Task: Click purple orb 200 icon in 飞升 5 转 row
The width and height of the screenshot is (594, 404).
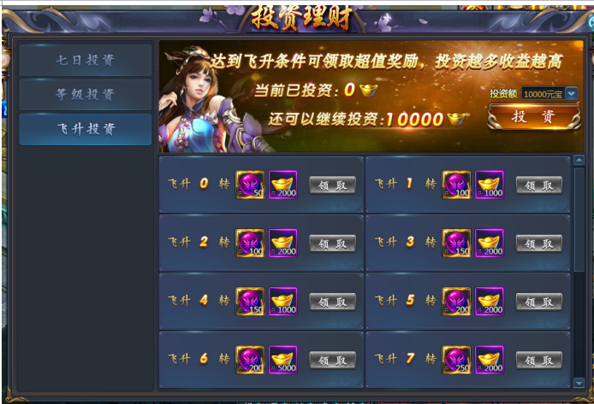Action: click(456, 302)
